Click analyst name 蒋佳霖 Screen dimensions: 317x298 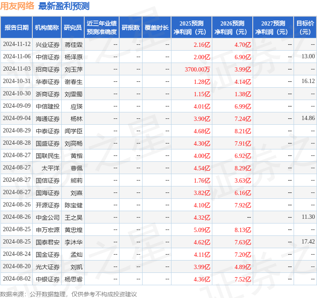click(x=74, y=45)
